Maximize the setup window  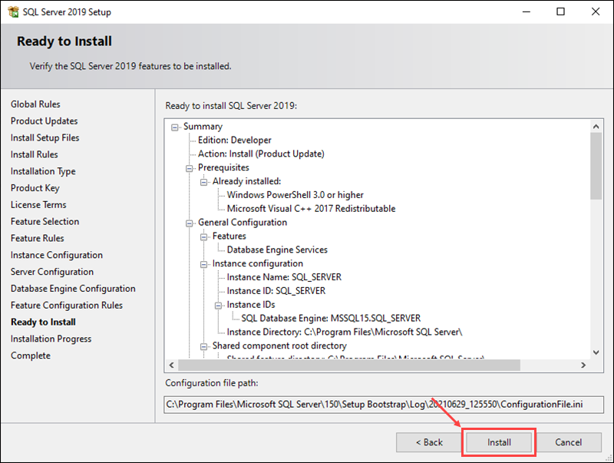(x=560, y=12)
